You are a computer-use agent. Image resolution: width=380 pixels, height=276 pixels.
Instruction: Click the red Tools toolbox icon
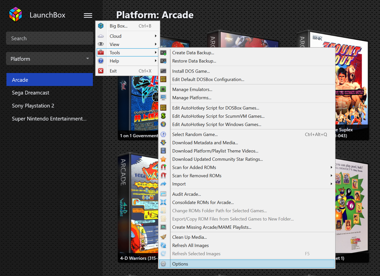point(101,52)
